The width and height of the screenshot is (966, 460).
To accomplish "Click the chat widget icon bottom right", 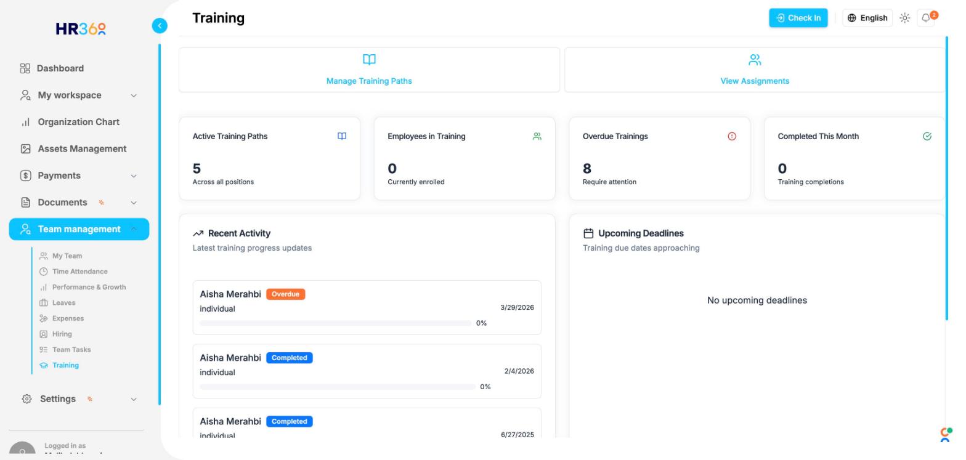I will (x=945, y=435).
